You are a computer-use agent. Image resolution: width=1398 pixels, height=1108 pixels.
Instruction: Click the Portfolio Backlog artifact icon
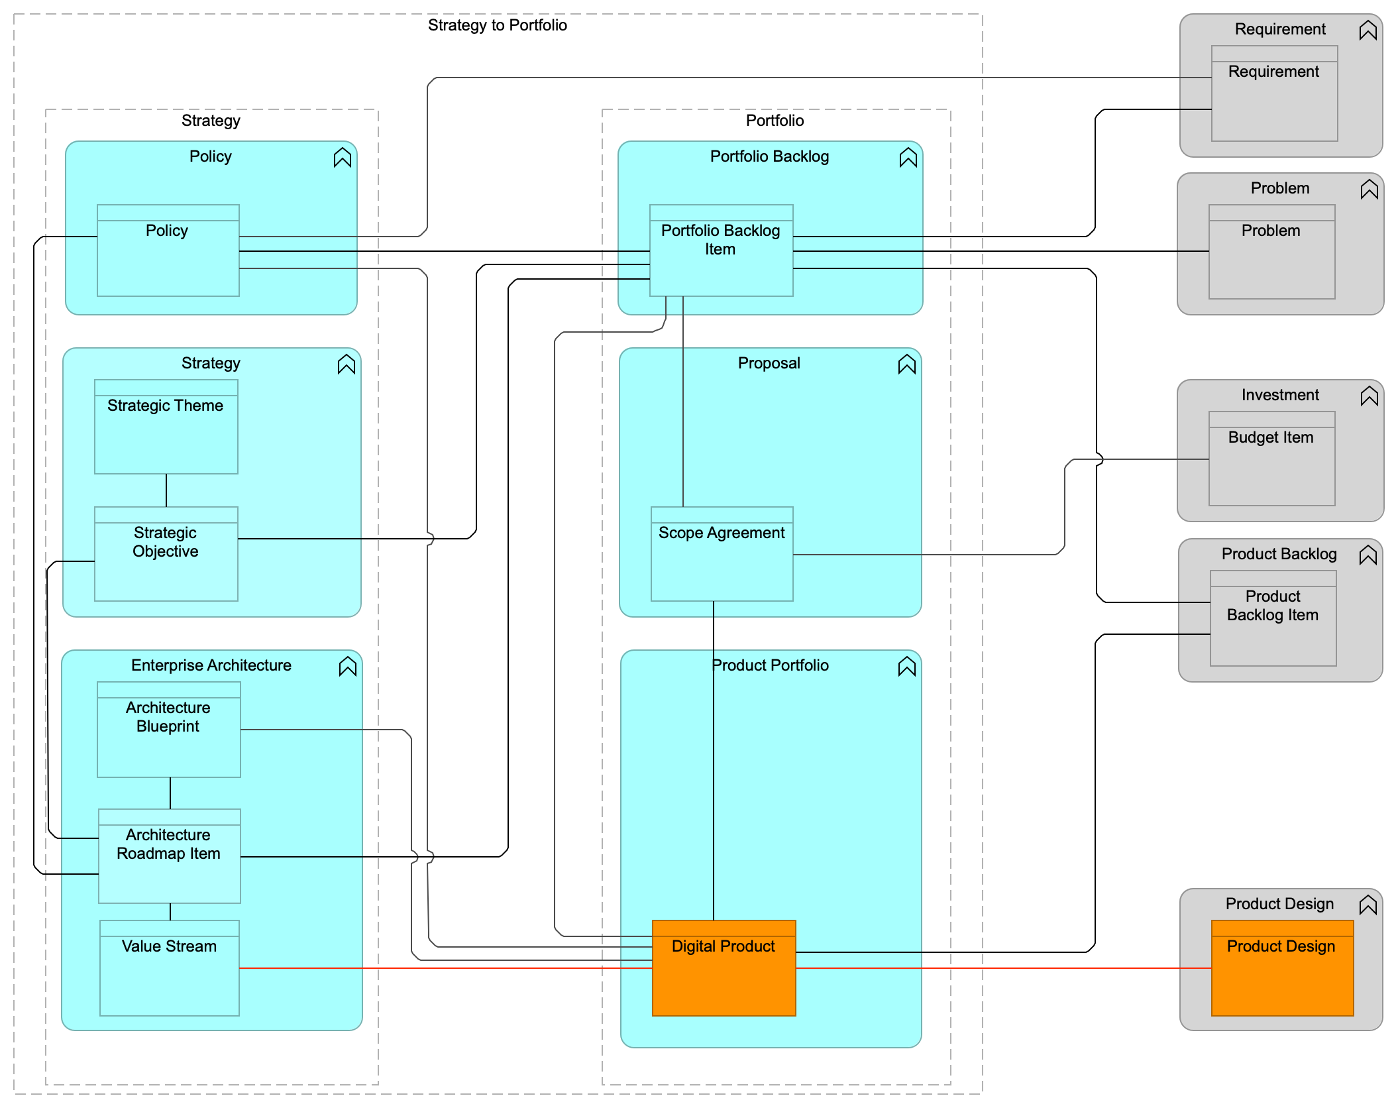(x=932, y=169)
